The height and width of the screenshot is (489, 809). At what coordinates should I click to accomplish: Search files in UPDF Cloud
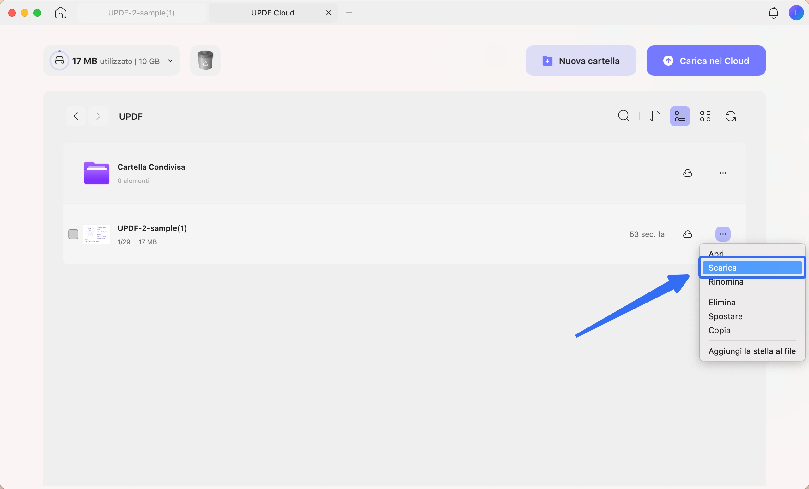click(624, 116)
